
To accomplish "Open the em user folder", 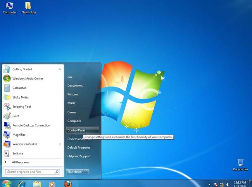I will pos(69,77).
